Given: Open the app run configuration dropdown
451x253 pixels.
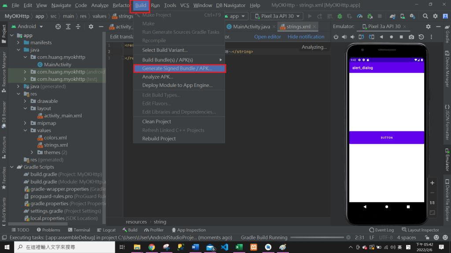Looking at the screenshot, I should pos(237,16).
